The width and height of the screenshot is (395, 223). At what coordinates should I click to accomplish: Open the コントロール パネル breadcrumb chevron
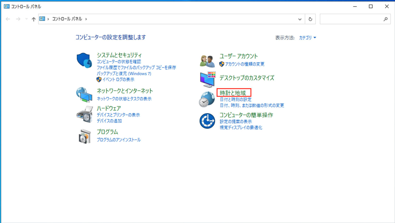[86, 19]
